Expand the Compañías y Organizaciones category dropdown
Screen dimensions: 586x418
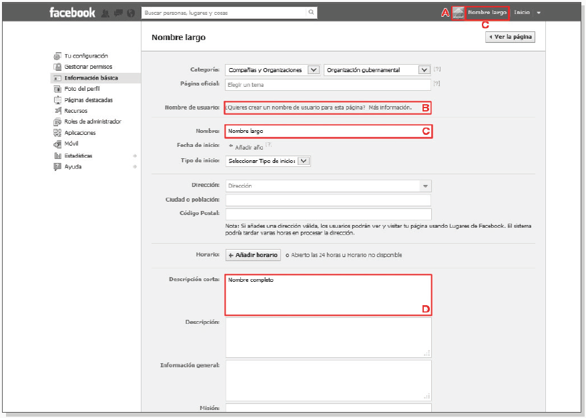313,70
